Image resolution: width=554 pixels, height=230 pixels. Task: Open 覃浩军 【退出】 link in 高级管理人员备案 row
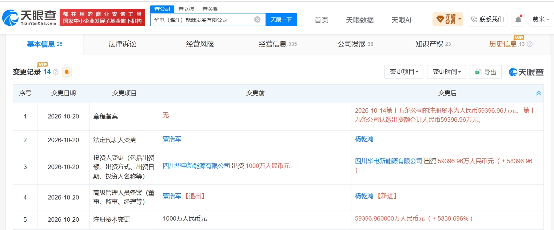pyautogui.click(x=172, y=196)
